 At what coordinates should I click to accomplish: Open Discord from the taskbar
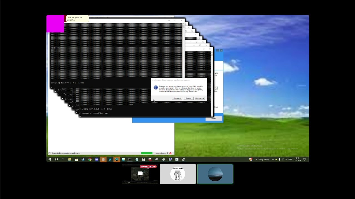pyautogui.click(x=97, y=159)
